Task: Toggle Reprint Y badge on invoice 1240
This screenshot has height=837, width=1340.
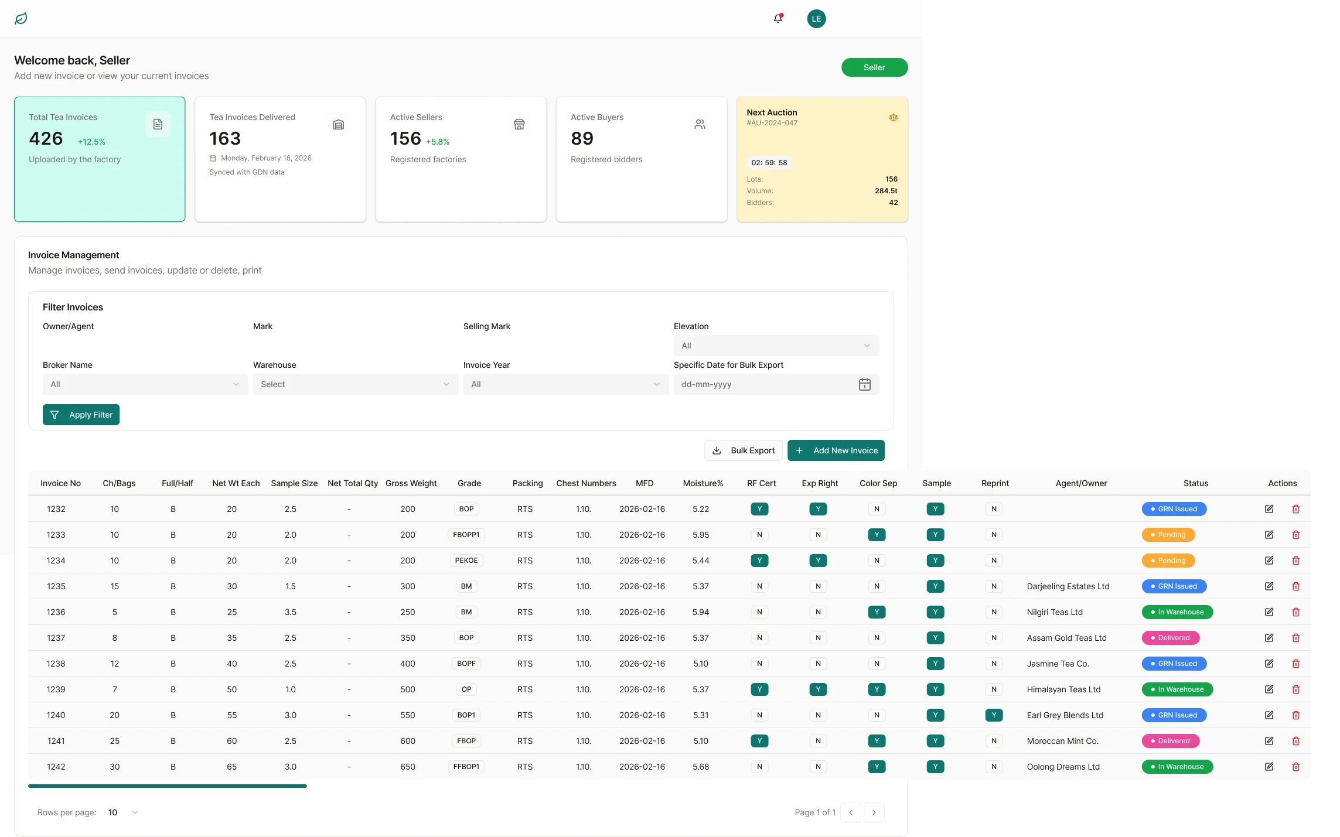Action: pos(994,715)
